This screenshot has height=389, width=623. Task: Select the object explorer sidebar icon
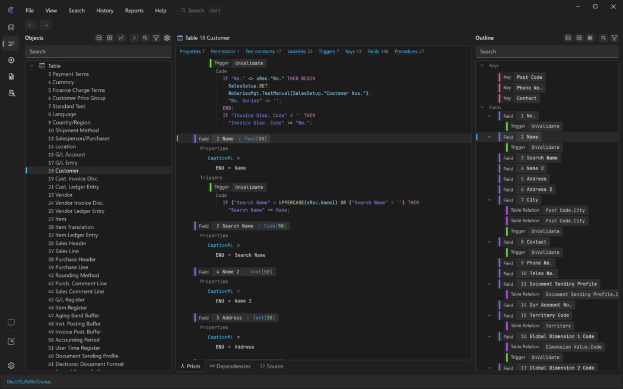[x=11, y=44]
